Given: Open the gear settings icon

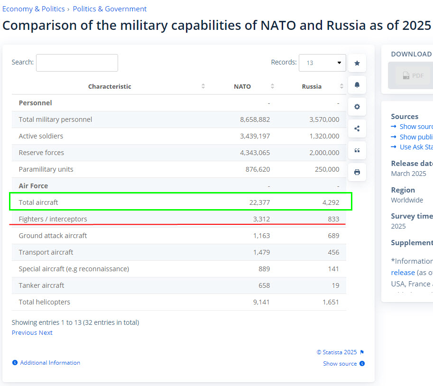Looking at the screenshot, I should click(x=357, y=107).
